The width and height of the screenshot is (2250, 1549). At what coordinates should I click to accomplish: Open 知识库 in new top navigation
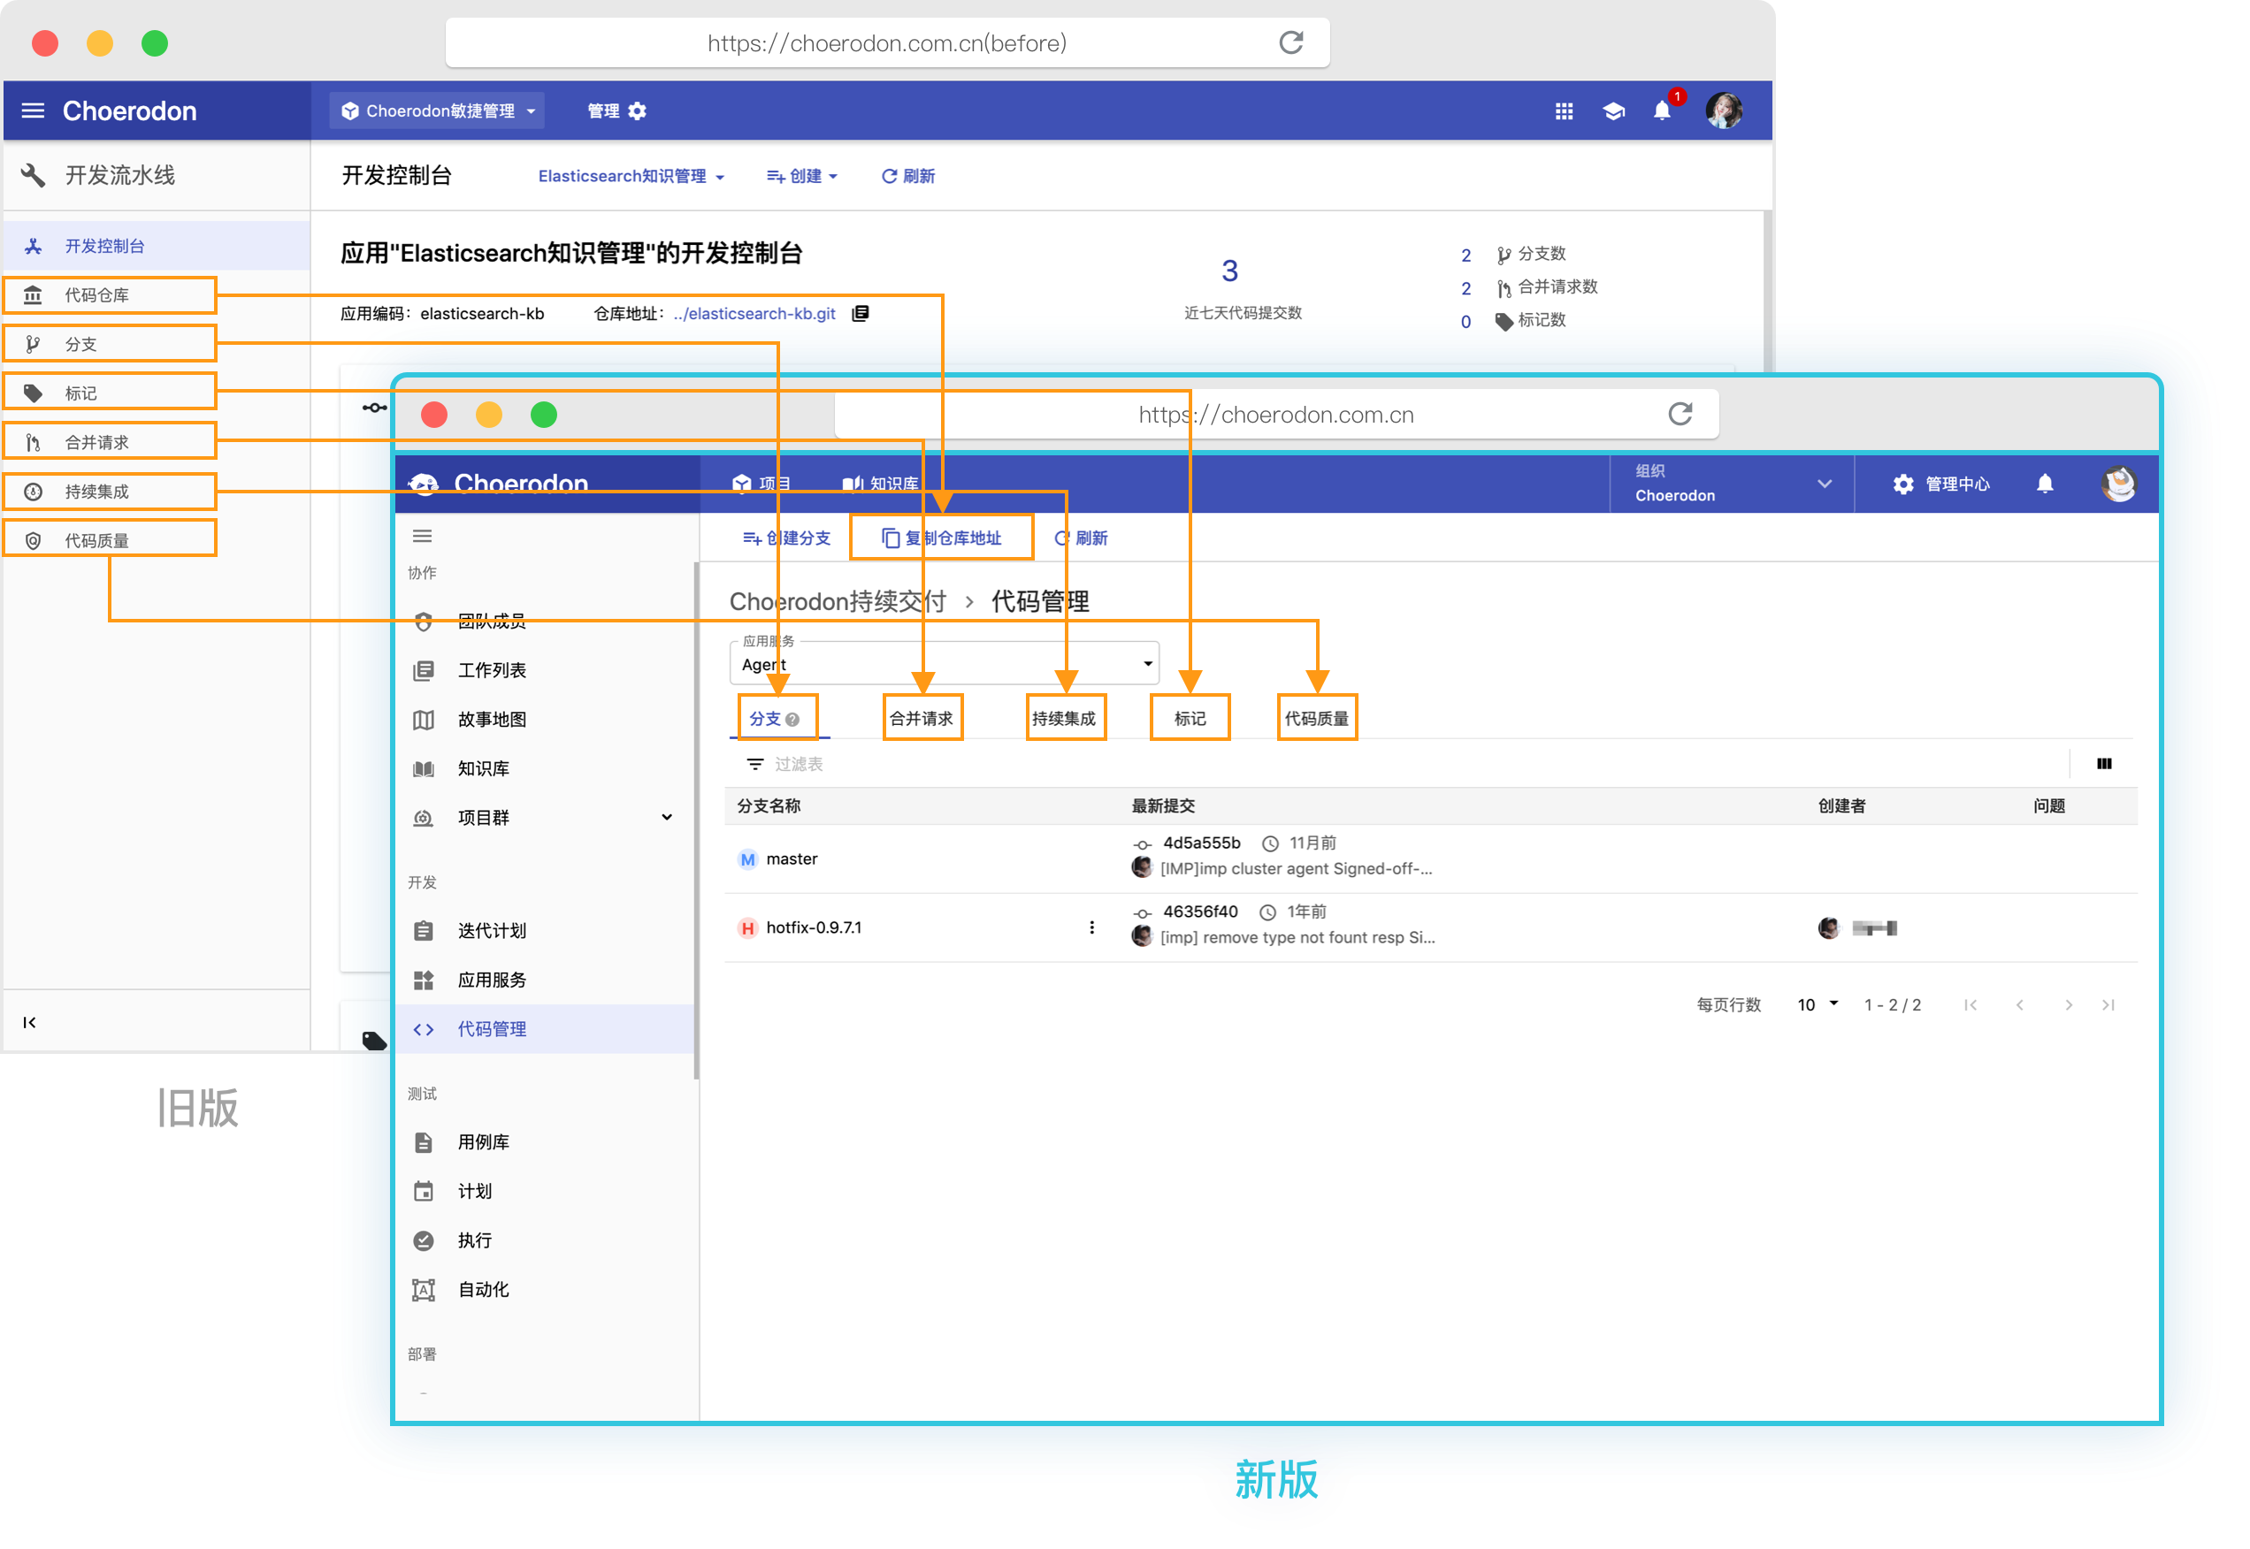click(x=879, y=484)
